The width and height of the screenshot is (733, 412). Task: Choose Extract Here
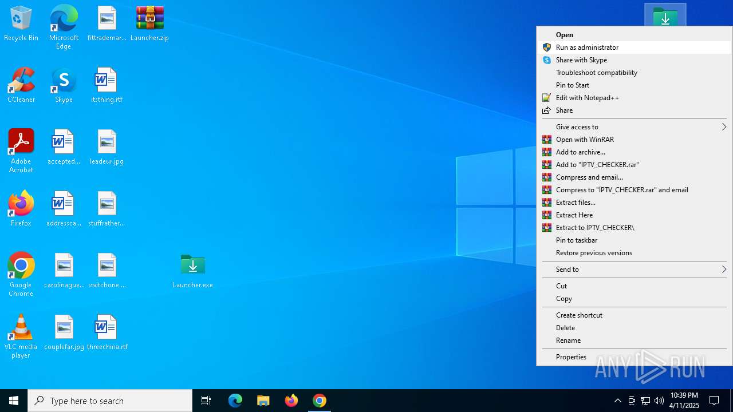pos(634,215)
